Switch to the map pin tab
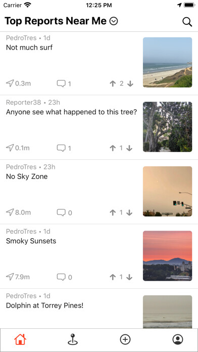The width and height of the screenshot is (198, 352). [x=73, y=339]
